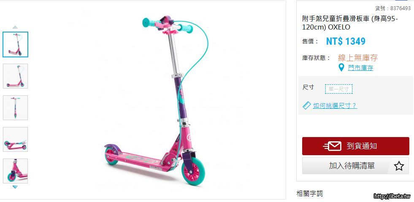Click the star wishlist icon

[x=399, y=166]
